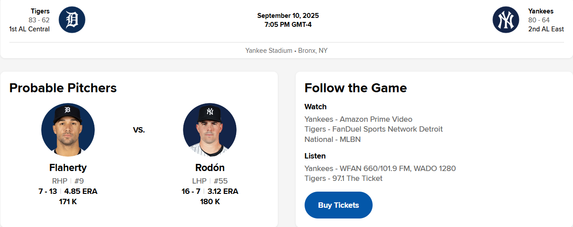Click the Probable Pitchers heading
The width and height of the screenshot is (573, 227).
tap(63, 88)
